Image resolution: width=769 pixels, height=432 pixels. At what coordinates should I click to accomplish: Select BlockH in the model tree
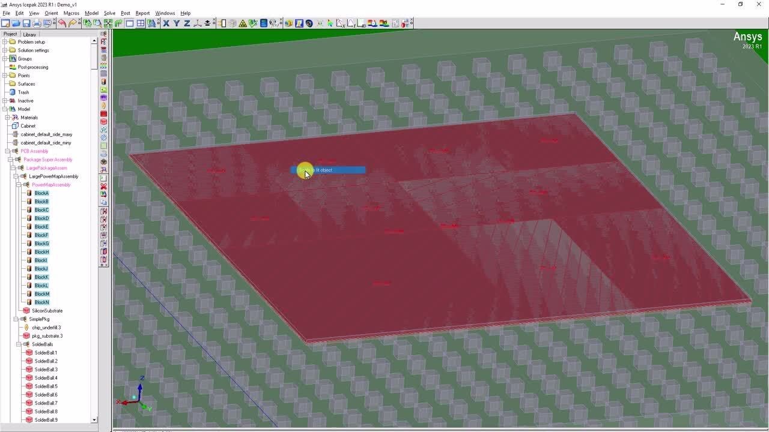(41, 252)
